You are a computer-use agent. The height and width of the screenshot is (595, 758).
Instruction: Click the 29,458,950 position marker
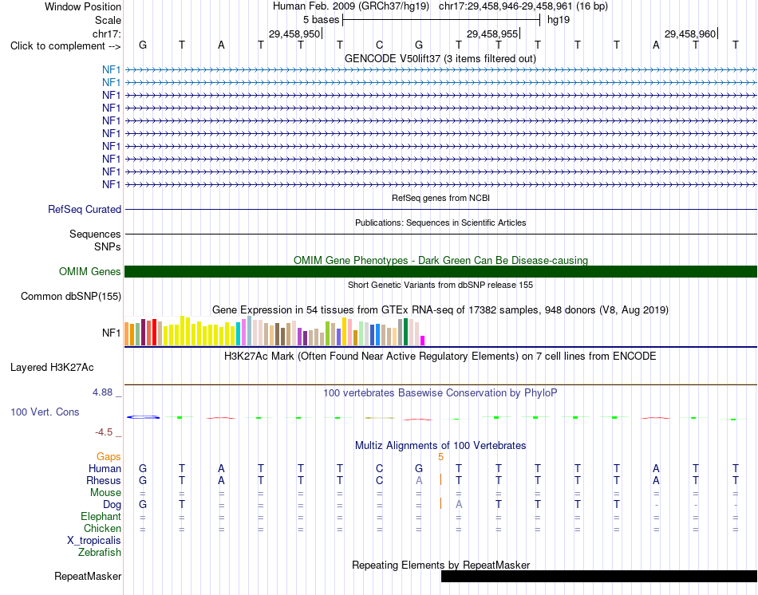[x=294, y=33]
